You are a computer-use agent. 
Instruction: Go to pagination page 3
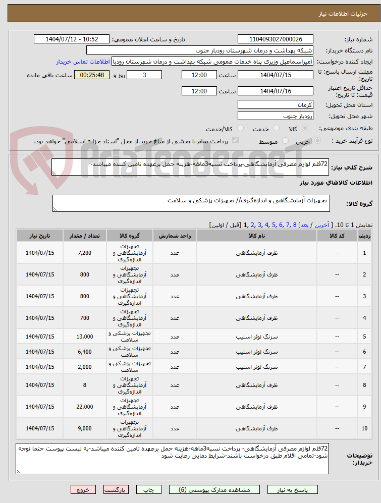pyautogui.click(x=259, y=225)
